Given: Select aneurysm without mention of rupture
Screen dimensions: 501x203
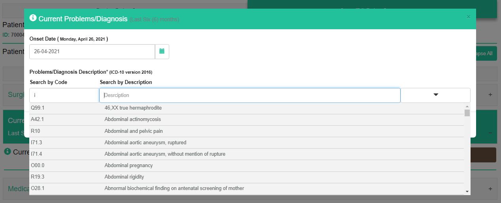Looking at the screenshot, I should click(164, 154).
